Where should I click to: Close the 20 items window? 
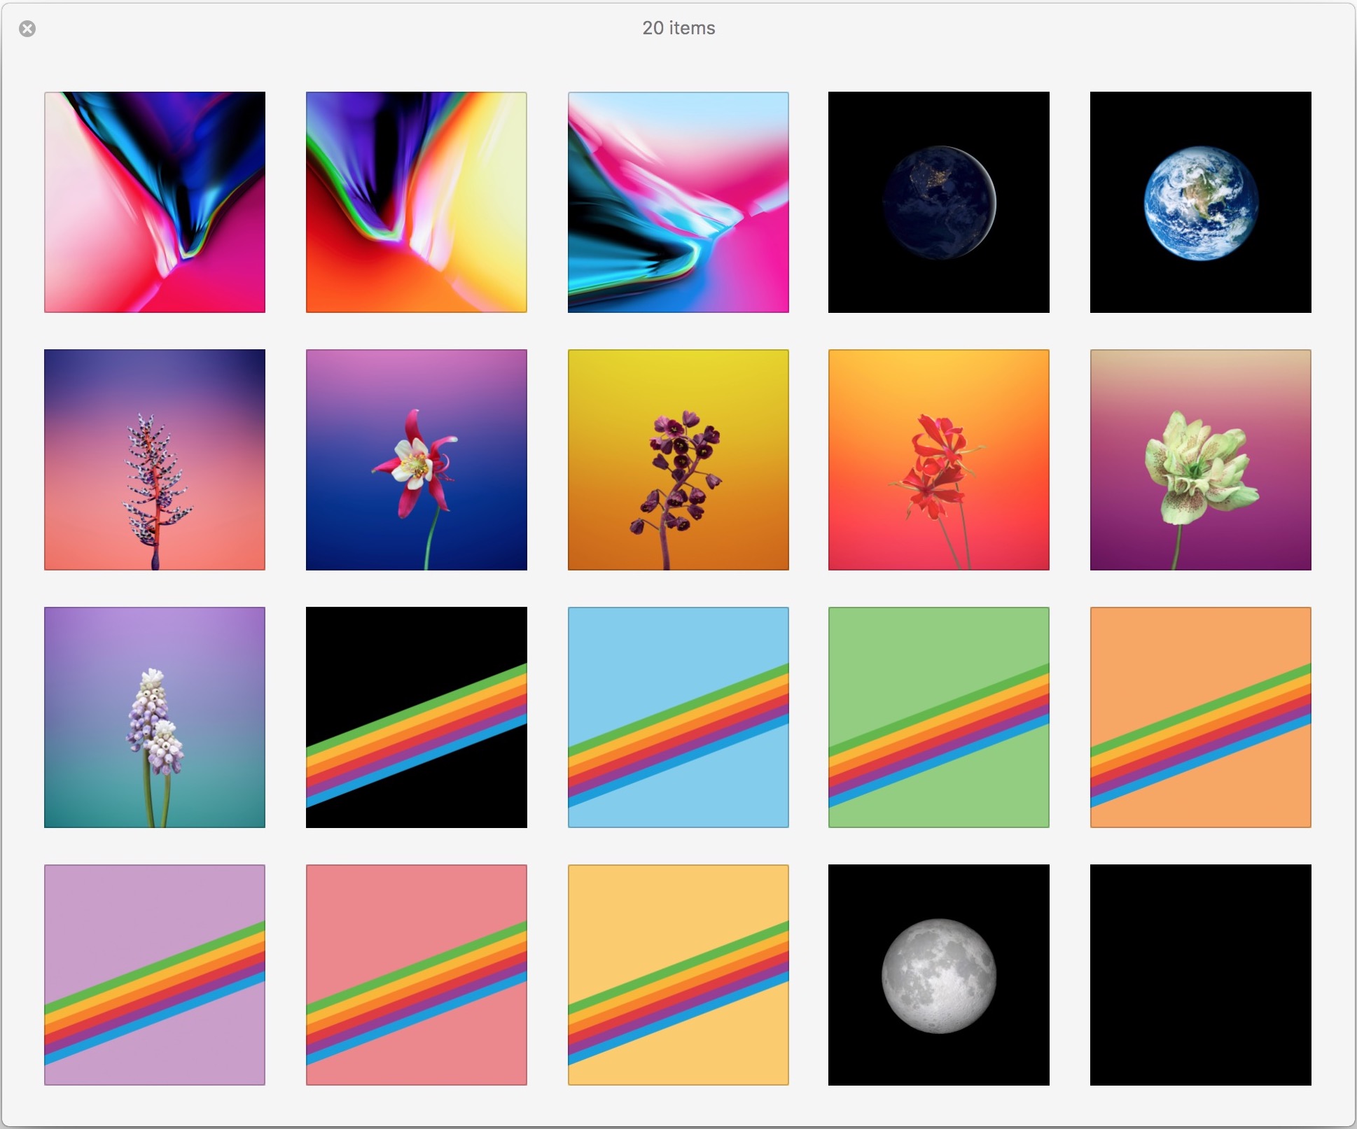click(x=27, y=28)
